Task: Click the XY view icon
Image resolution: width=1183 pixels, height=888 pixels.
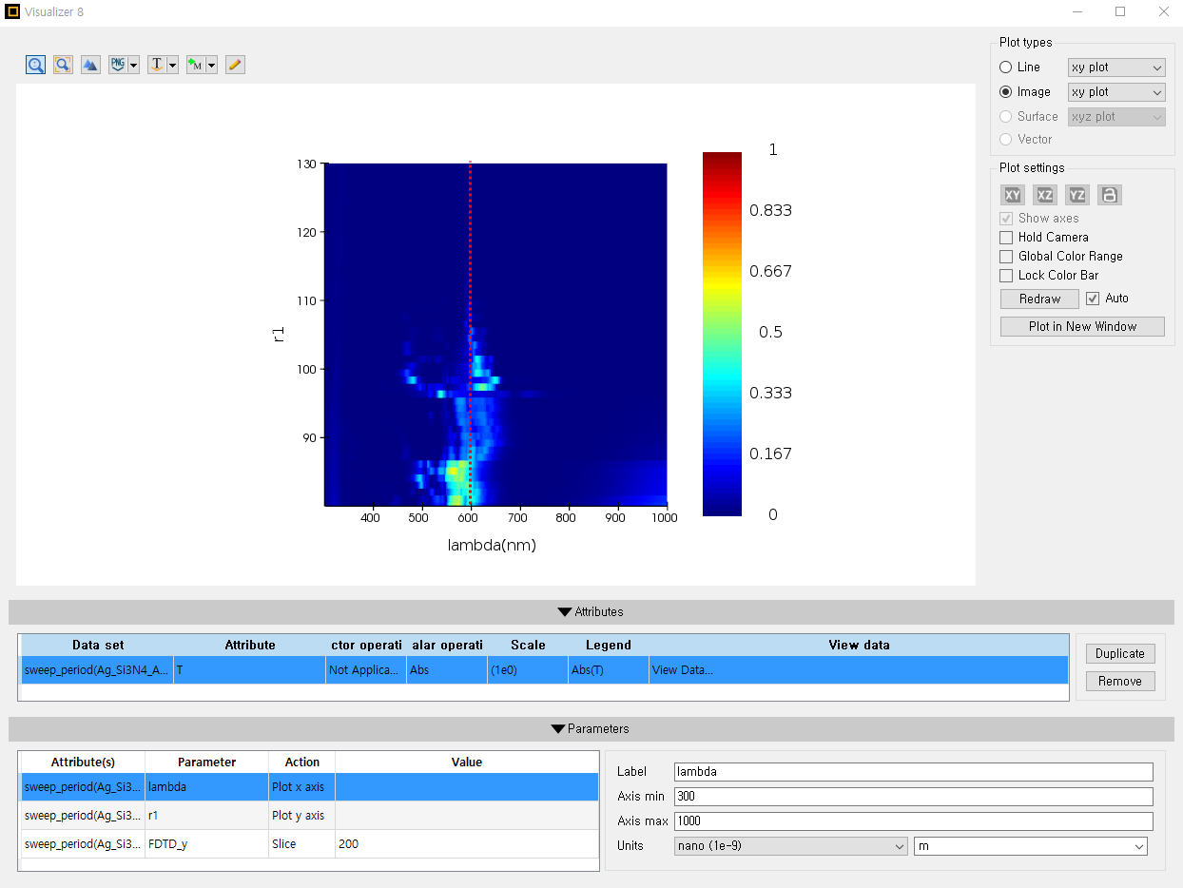Action: (x=1013, y=195)
